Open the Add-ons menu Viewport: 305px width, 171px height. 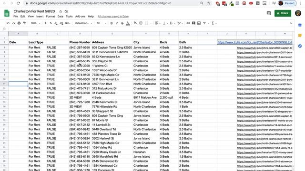pos(80,17)
